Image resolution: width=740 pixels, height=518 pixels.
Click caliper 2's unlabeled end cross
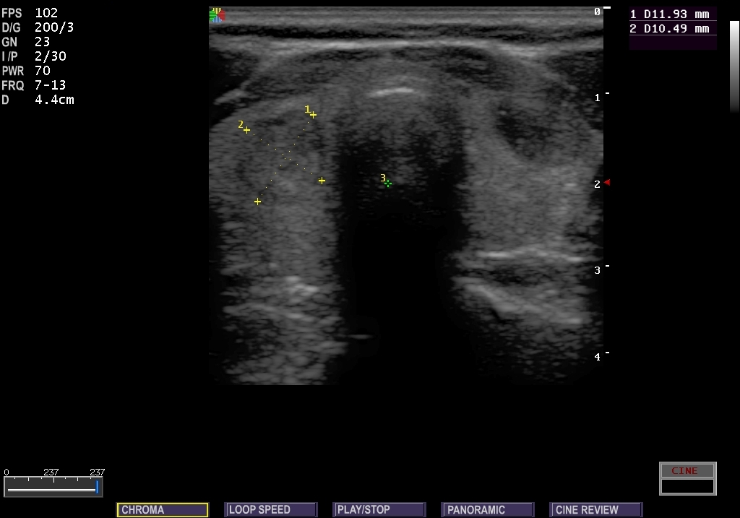[x=322, y=180]
